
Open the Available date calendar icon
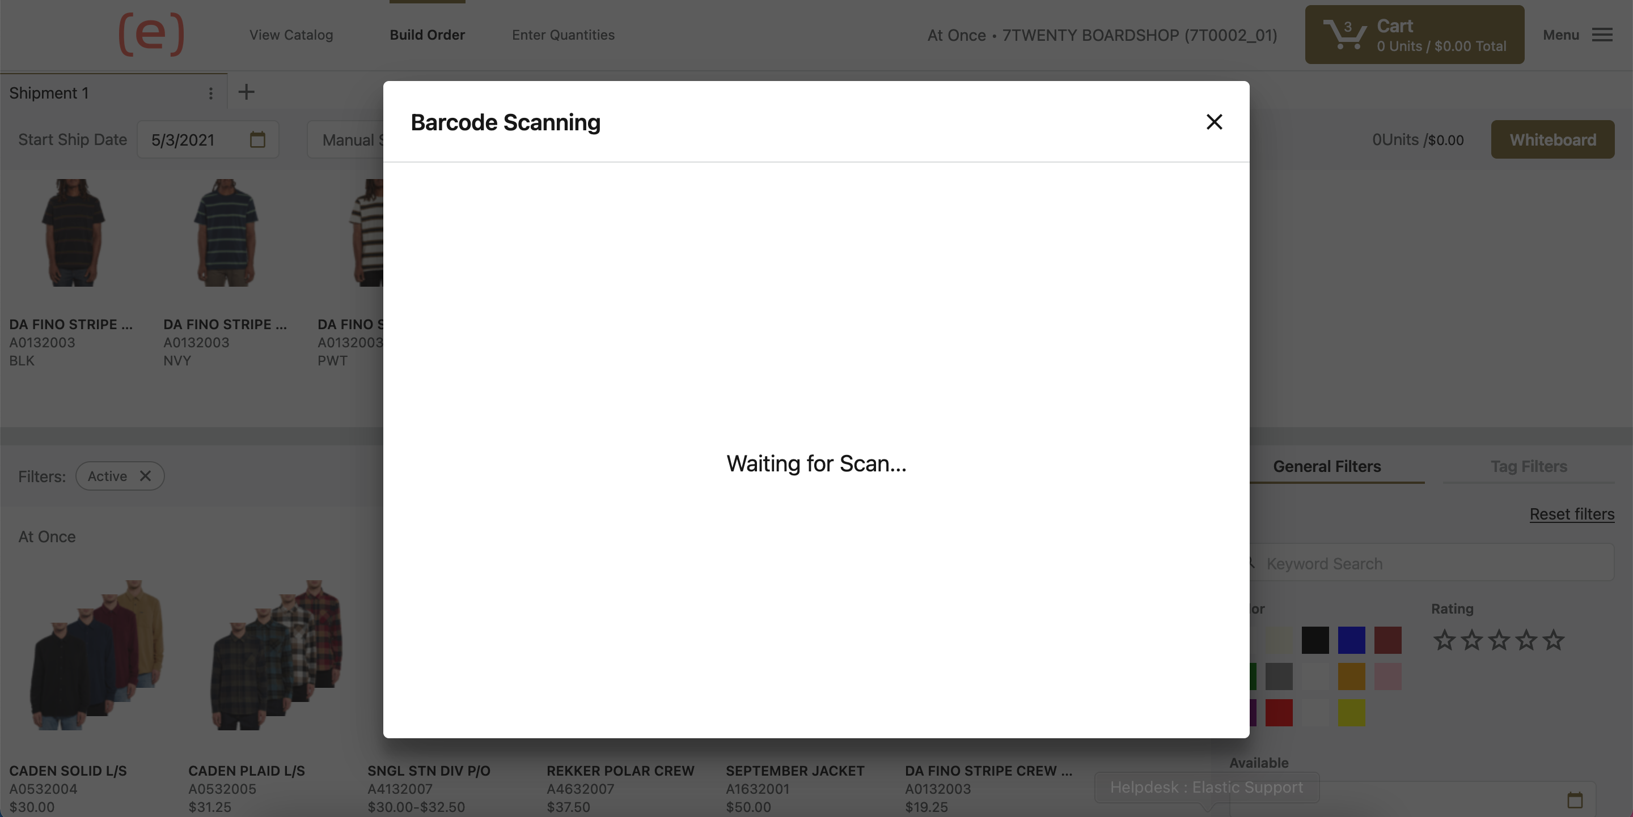[x=1575, y=800]
